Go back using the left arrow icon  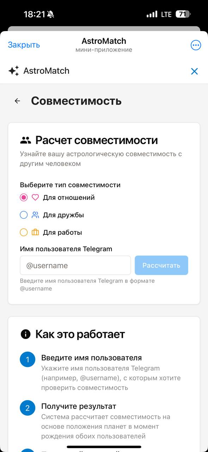tap(17, 101)
